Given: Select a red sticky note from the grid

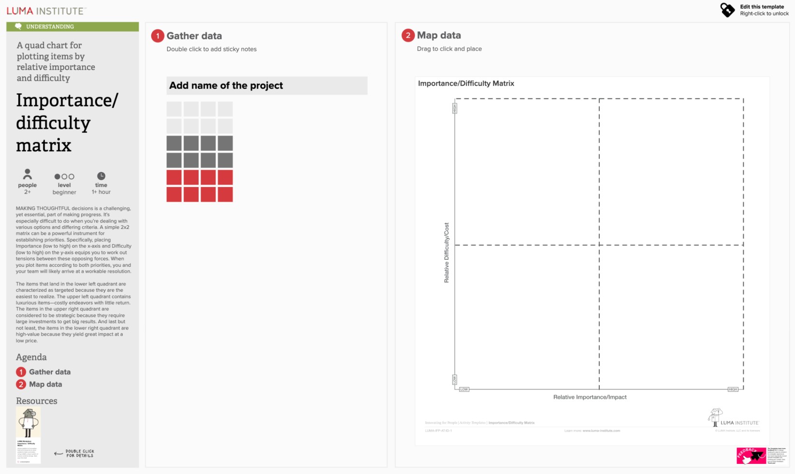Looking at the screenshot, I should pos(174,177).
